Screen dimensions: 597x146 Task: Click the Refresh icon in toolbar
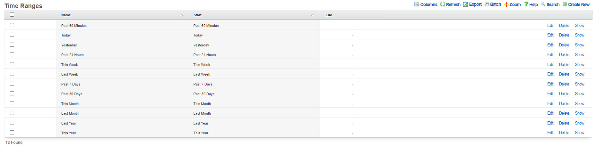click(443, 4)
